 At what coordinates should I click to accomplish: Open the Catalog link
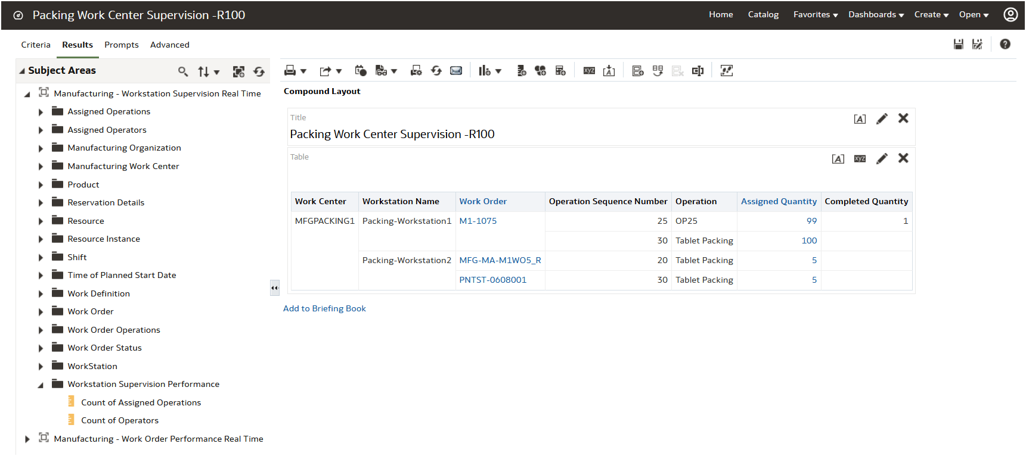[x=763, y=14]
